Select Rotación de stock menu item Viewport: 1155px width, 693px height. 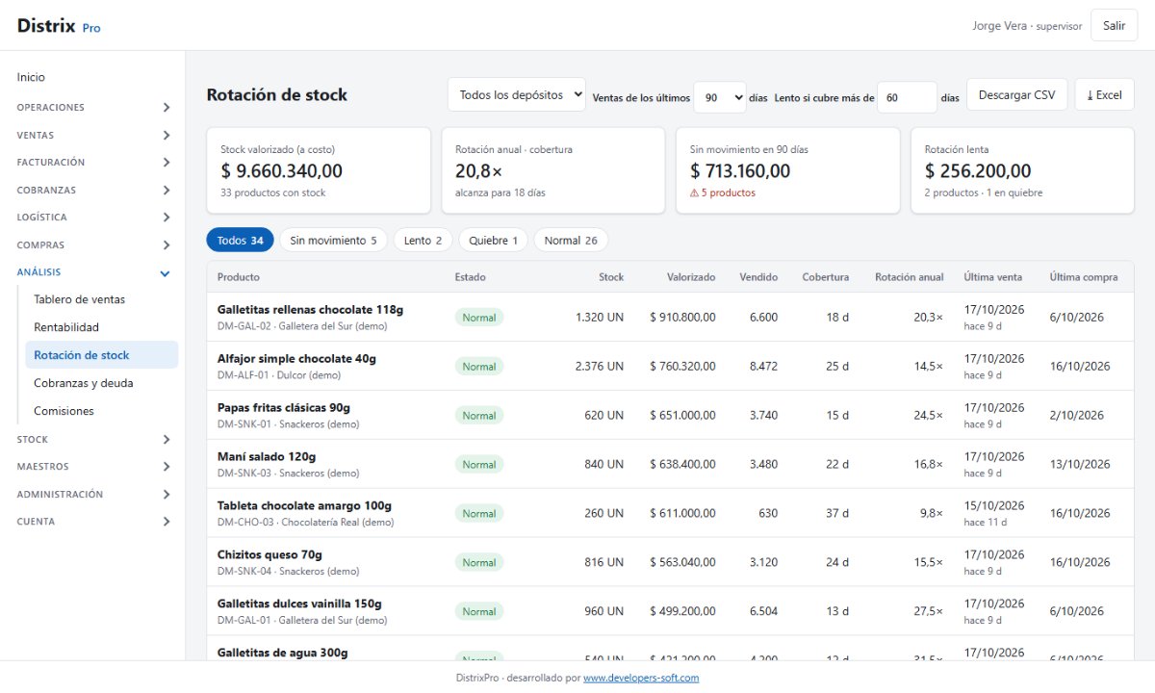pos(101,355)
